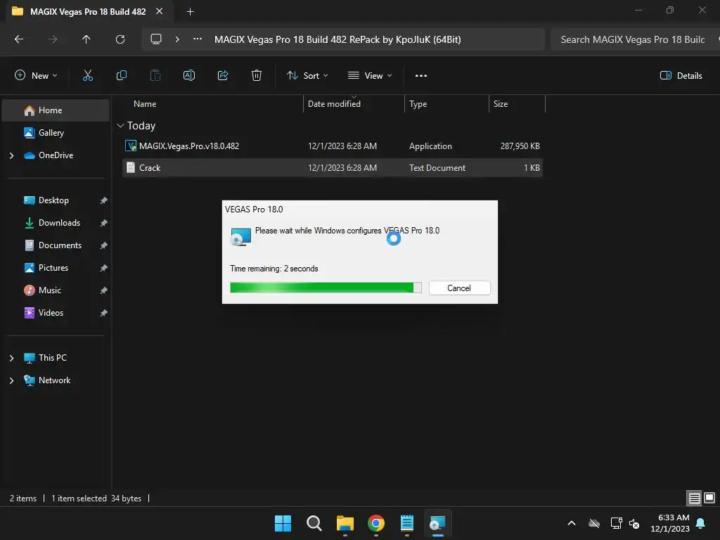Screen dimensions: 720x540
Task: Click the folder path in address bar
Action: click(337, 39)
